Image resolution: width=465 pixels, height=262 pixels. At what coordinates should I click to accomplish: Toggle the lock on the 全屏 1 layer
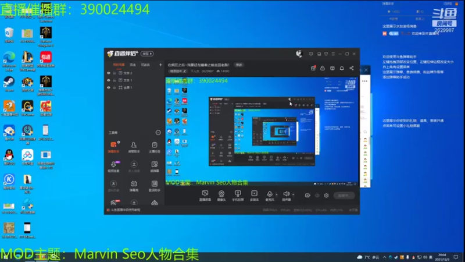(114, 88)
